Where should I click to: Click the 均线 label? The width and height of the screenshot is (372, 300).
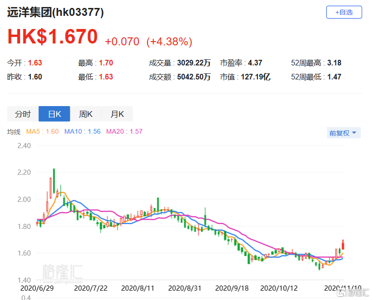coord(14,132)
